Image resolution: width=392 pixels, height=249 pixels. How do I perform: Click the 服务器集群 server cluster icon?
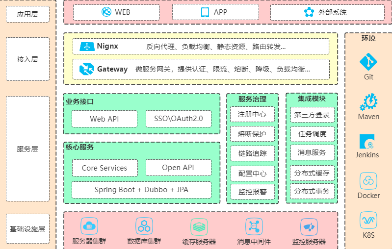click(89, 226)
